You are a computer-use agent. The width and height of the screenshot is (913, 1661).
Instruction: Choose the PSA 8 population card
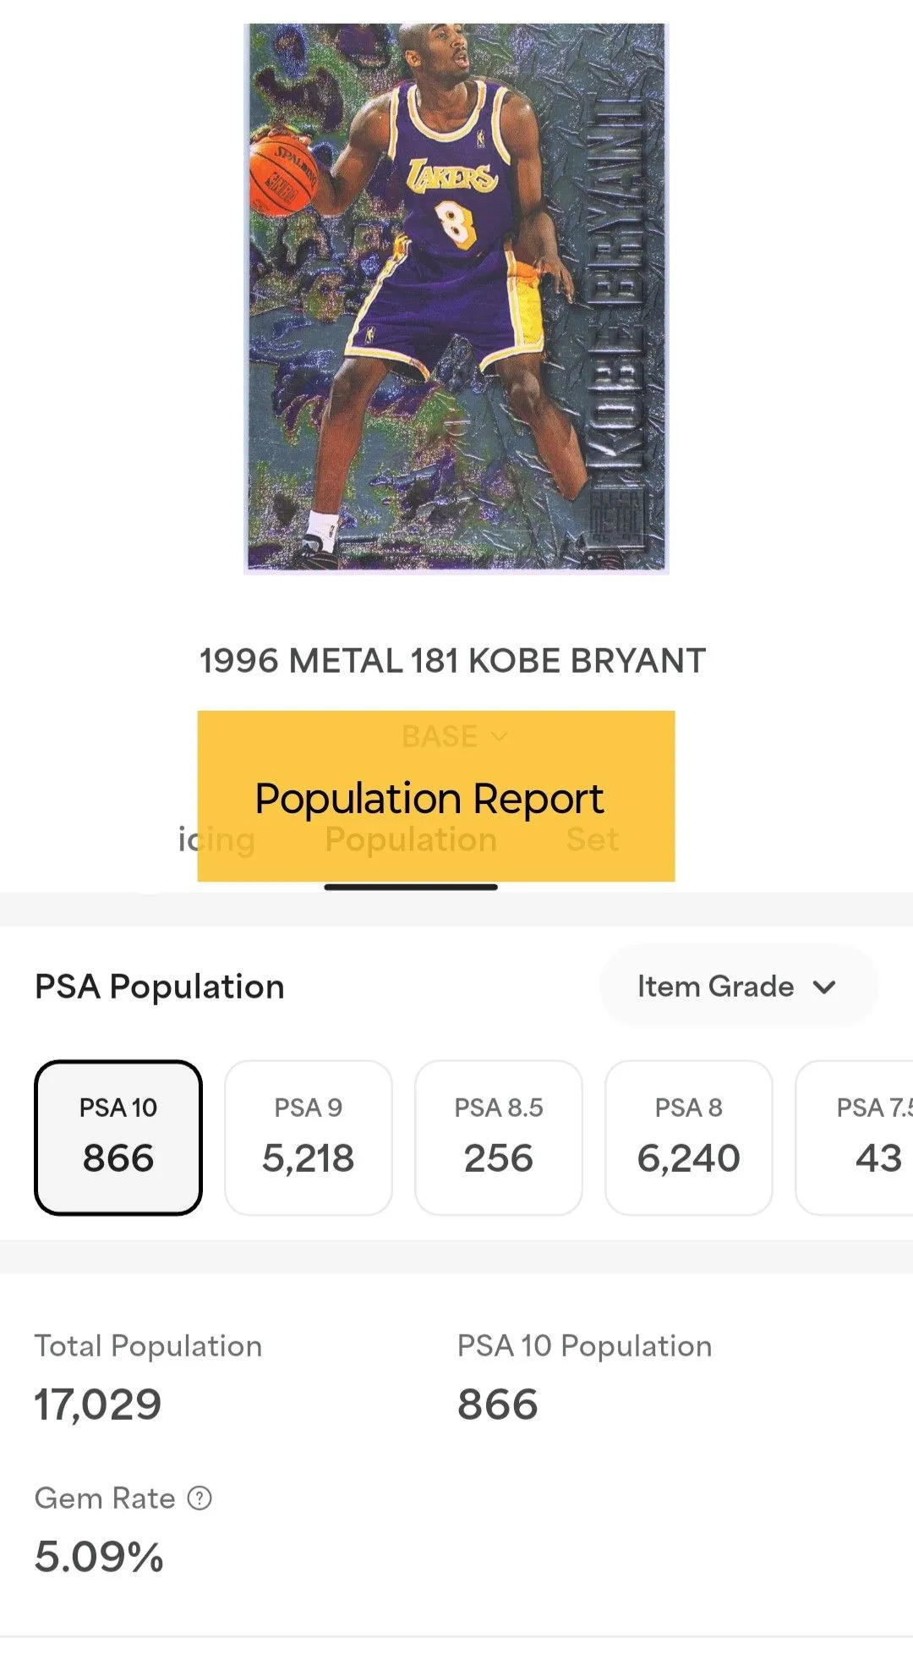click(689, 1137)
